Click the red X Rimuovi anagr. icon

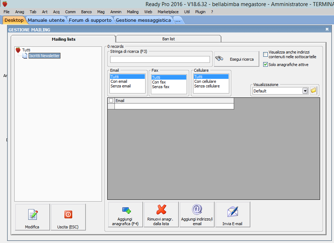pyautogui.click(x=161, y=209)
